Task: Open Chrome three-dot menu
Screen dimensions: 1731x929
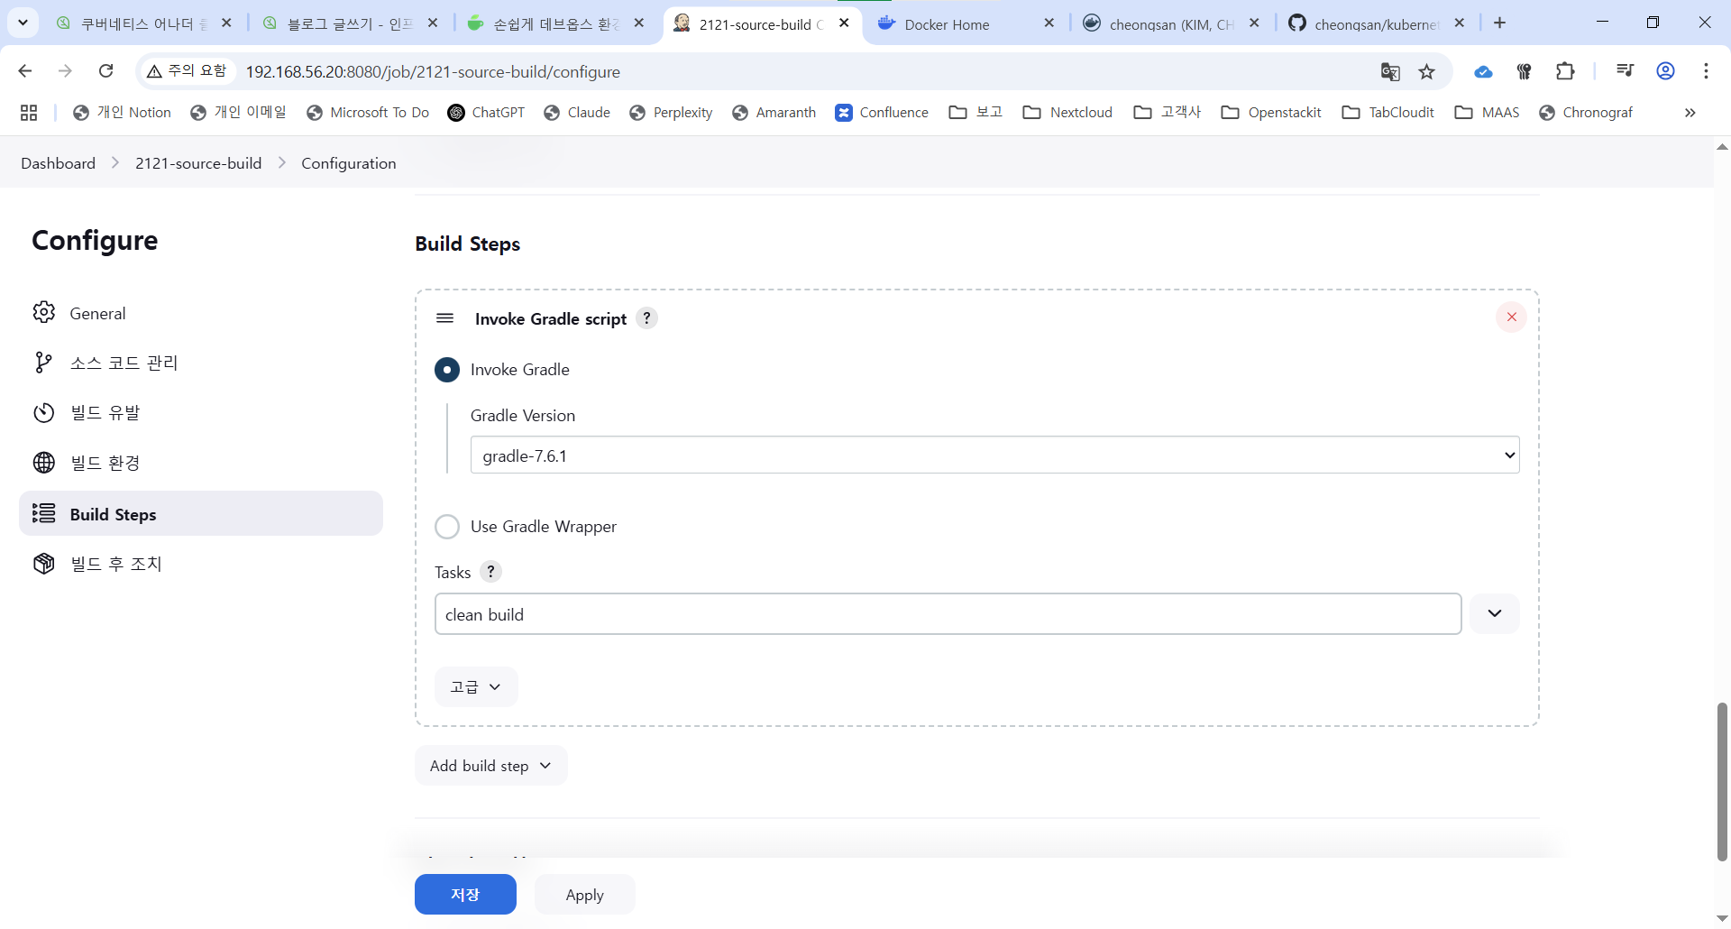Action: tap(1706, 71)
